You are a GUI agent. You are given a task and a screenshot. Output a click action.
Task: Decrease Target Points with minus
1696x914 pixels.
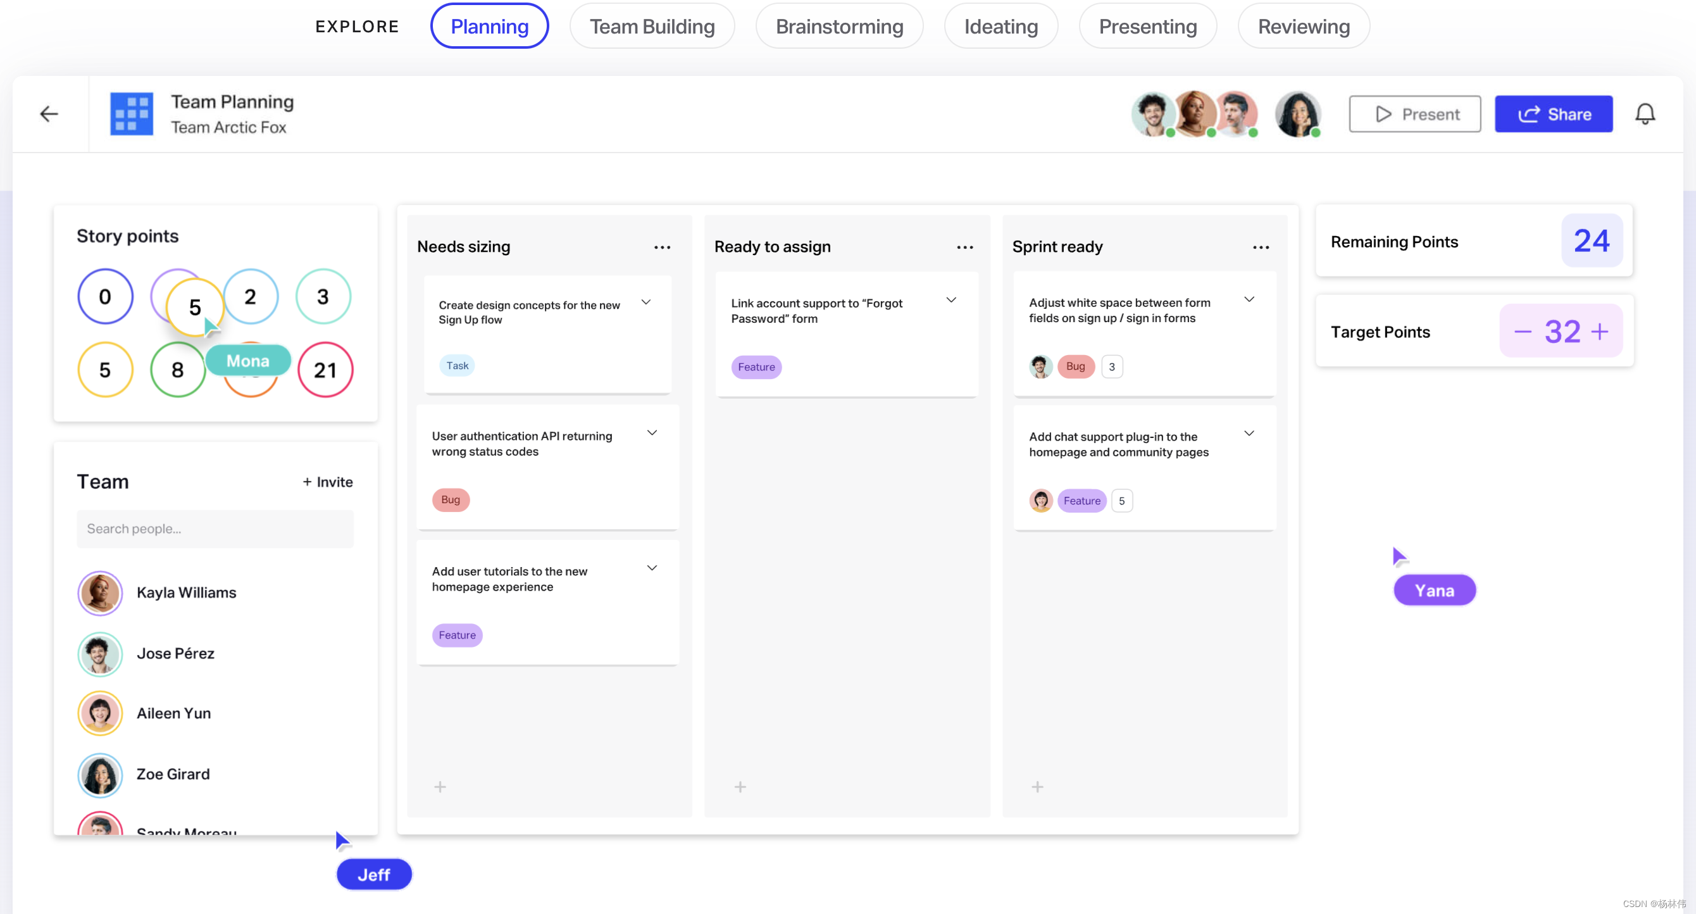point(1522,331)
